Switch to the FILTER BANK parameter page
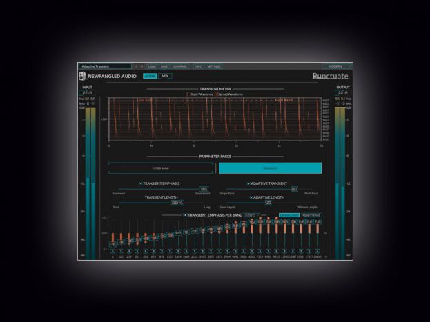Image resolution: width=430 pixels, height=322 pixels. [160, 168]
